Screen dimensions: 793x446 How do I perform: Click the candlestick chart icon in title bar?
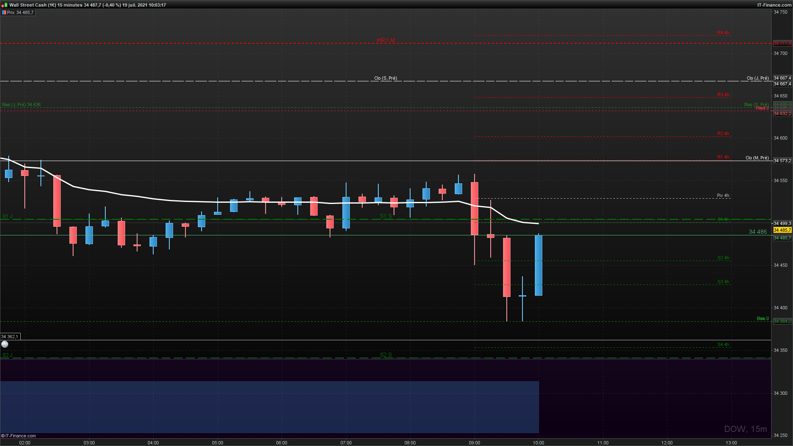click(x=4, y=5)
